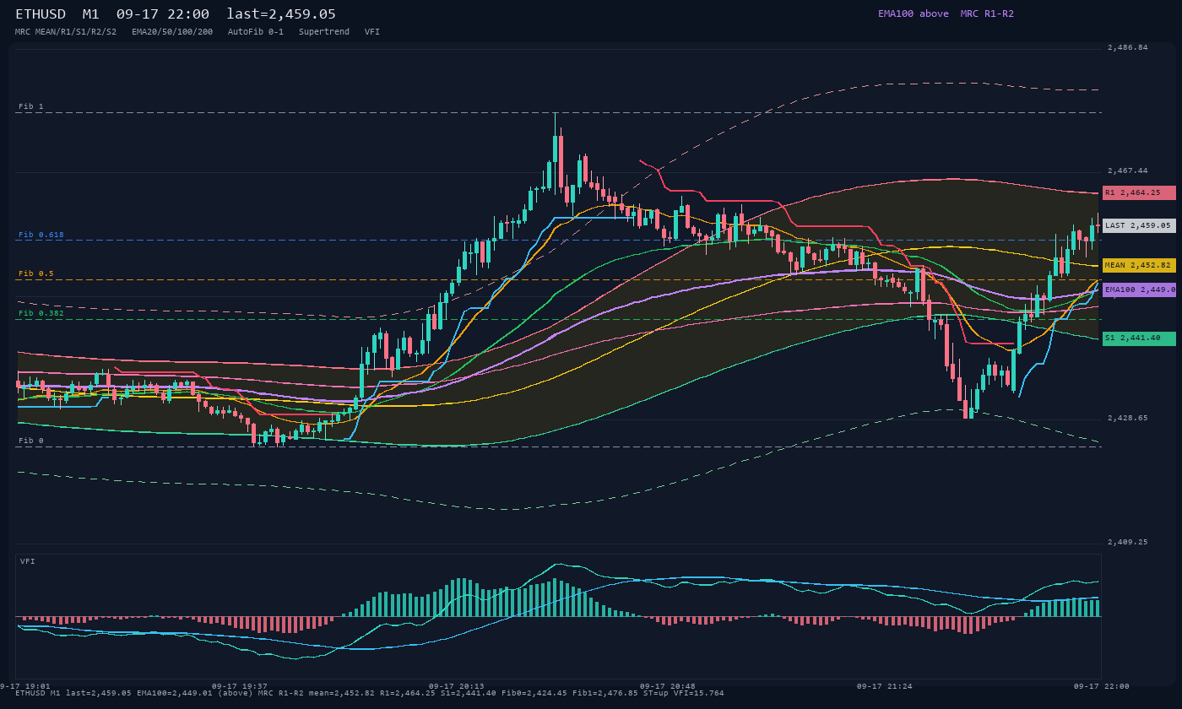Click the "Fib 0.5" level label

click(36, 273)
